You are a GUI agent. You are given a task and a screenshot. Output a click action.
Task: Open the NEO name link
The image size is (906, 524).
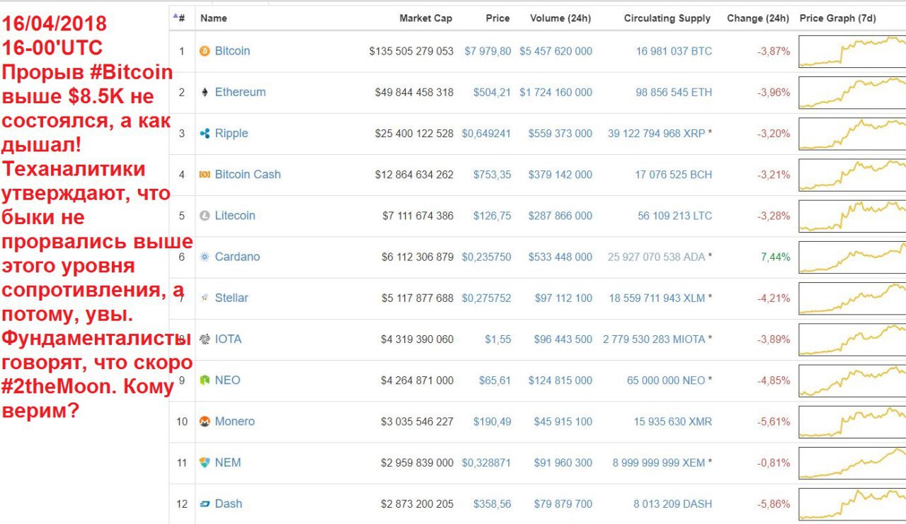click(x=227, y=380)
